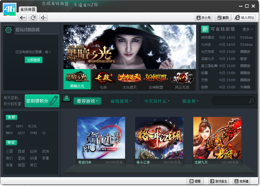Open the 今天玩什么 dropdown
The height and width of the screenshot is (186, 260).
(x=157, y=101)
